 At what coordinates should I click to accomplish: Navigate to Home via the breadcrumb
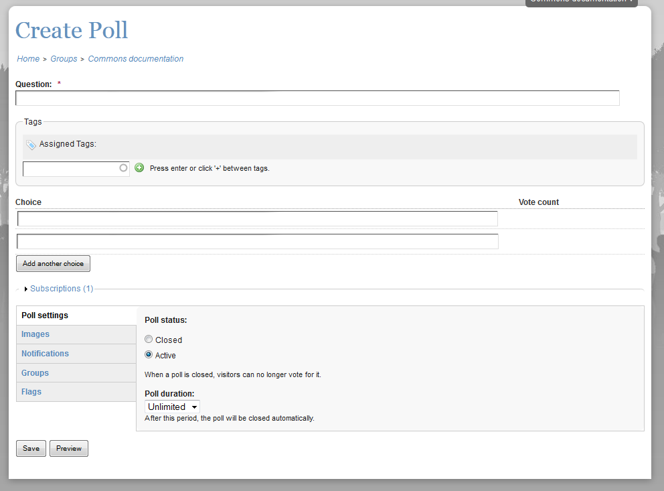pyautogui.click(x=28, y=58)
